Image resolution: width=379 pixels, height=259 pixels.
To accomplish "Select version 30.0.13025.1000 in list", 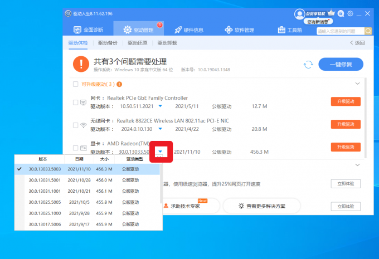I will click(x=88, y=213).
